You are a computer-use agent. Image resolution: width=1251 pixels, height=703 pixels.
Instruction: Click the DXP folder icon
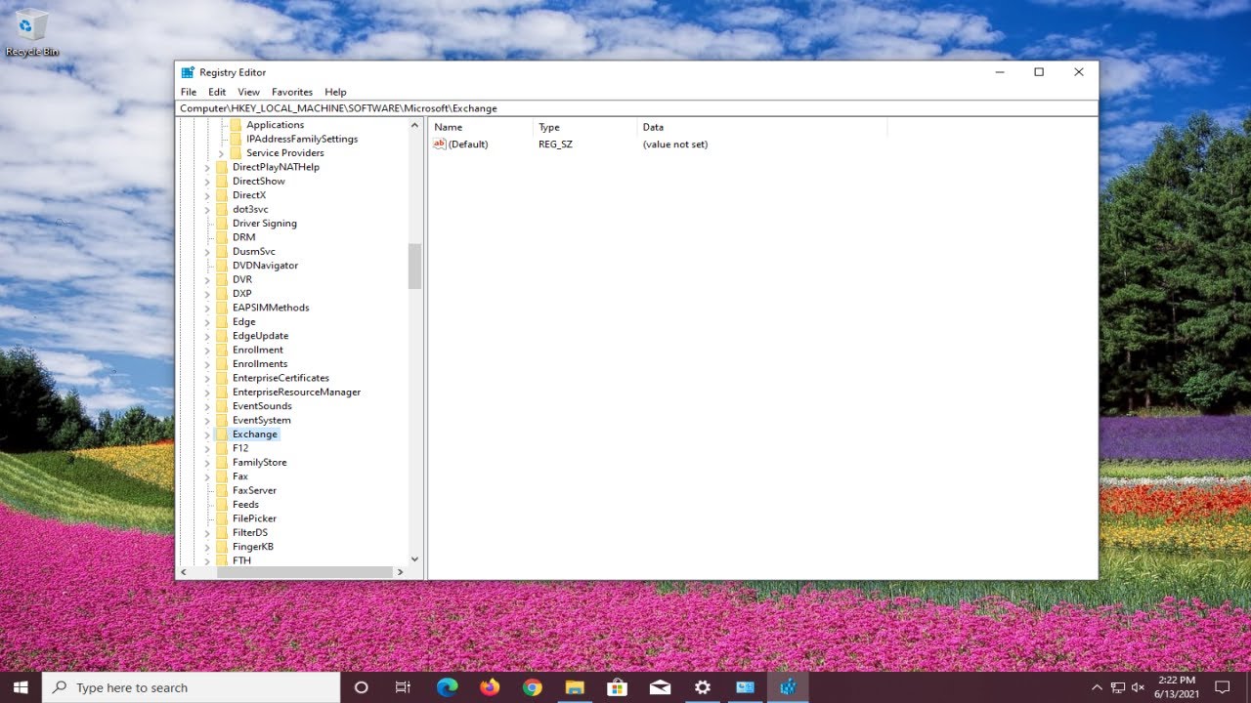(222, 293)
